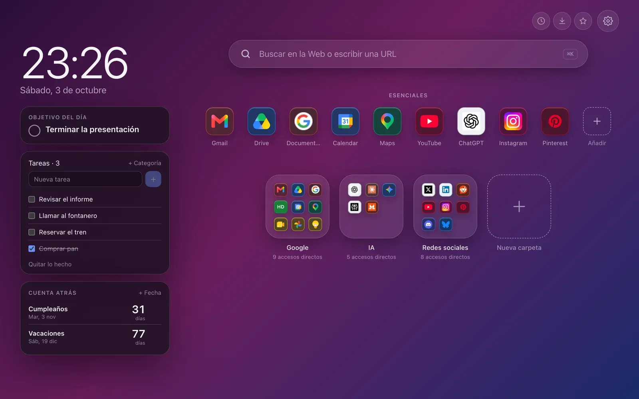639x399 pixels.
Task: Click the + Categoría button
Action: click(145, 163)
